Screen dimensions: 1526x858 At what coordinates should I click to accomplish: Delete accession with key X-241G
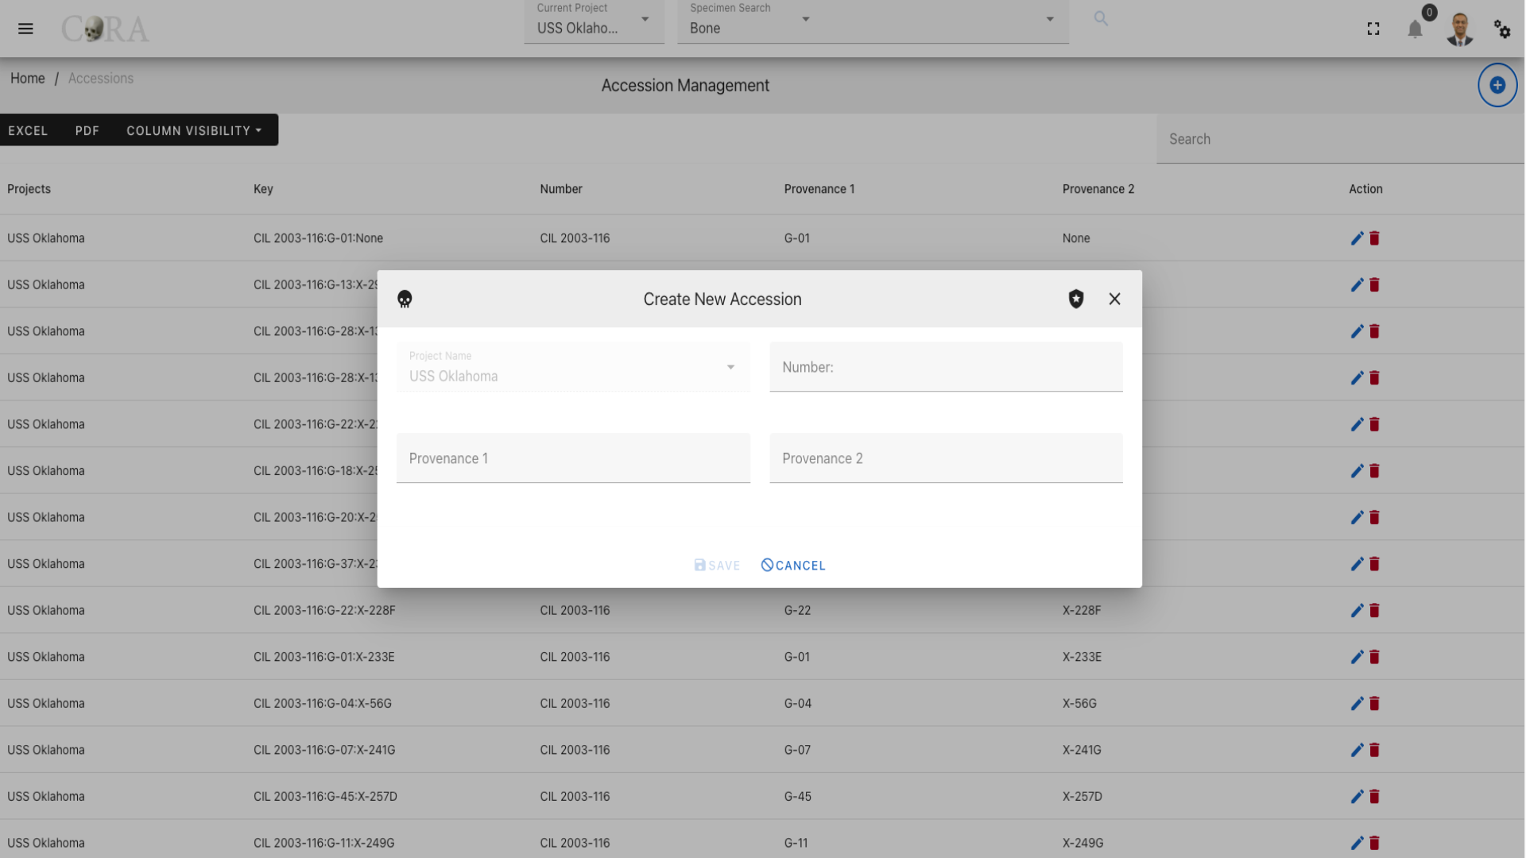pyautogui.click(x=1374, y=750)
